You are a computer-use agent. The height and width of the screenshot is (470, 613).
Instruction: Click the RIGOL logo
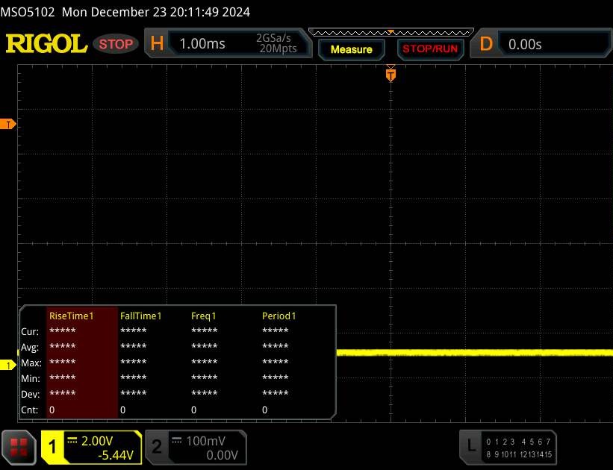pyautogui.click(x=46, y=44)
